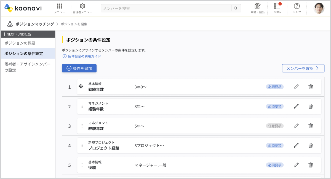Delete the 5年〜 経験年数 condition
Screen dimensions: 331x179
pyautogui.click(x=311, y=126)
